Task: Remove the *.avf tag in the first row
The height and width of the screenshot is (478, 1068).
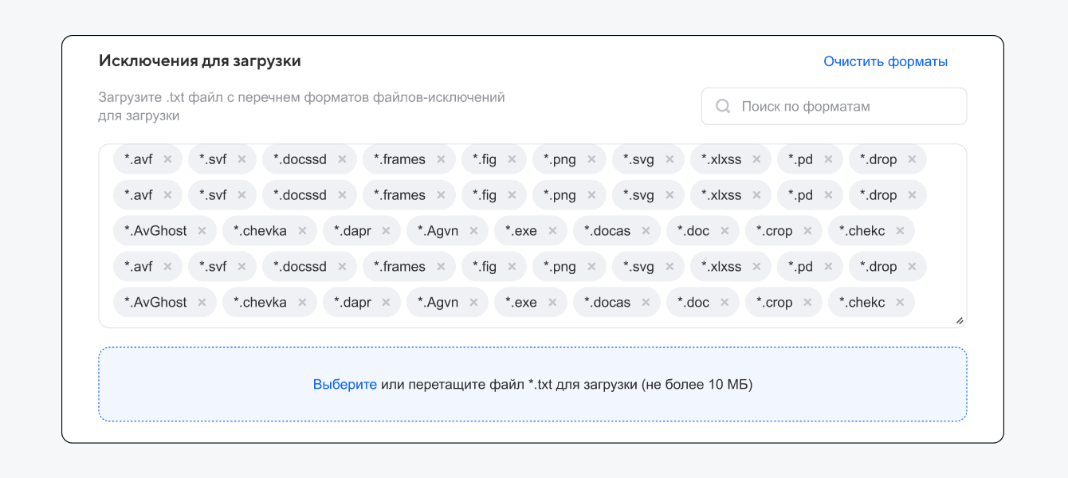Action: (x=167, y=159)
